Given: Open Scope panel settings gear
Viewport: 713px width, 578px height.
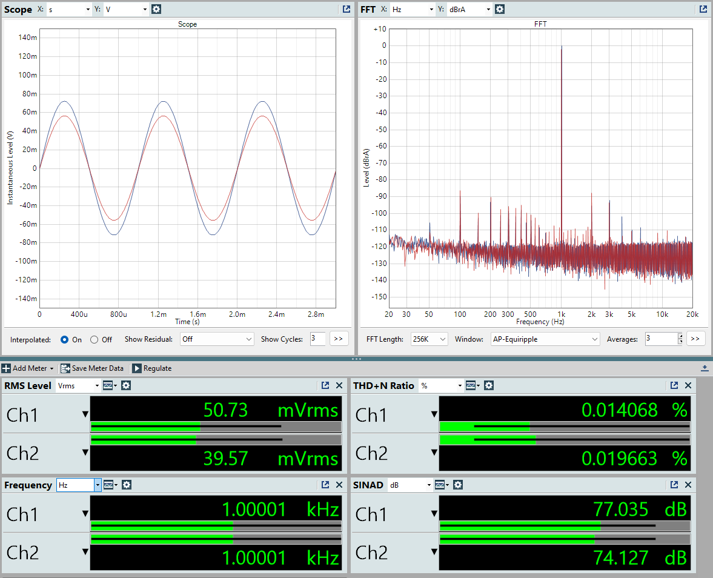Looking at the screenshot, I should click(x=156, y=9).
